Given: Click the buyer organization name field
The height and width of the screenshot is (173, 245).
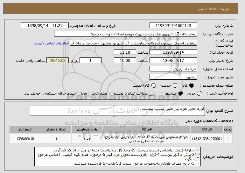Looking at the screenshot, I should point(126,34).
